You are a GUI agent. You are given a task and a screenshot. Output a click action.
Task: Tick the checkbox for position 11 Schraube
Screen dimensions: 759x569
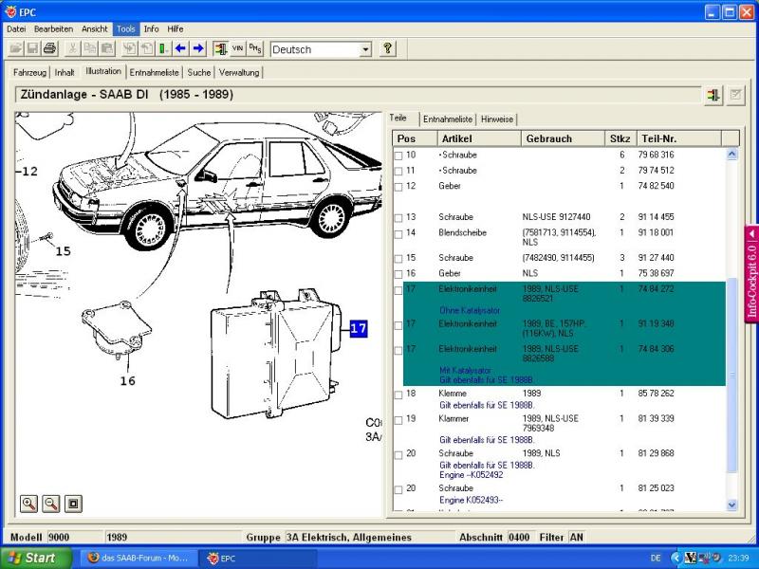tap(398, 172)
